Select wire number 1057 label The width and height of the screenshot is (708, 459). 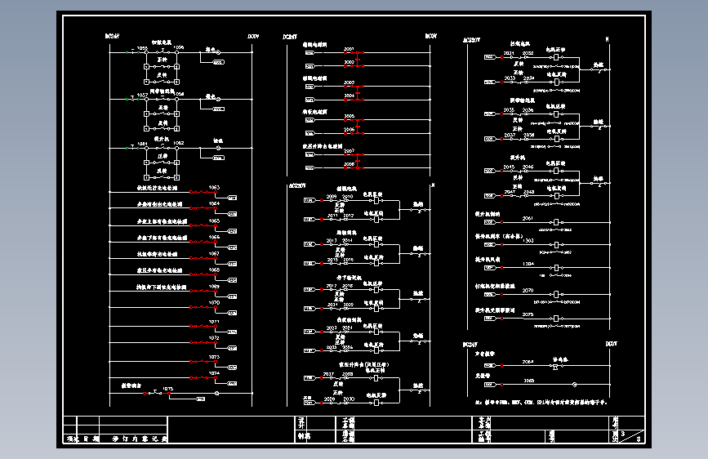[x=142, y=95]
